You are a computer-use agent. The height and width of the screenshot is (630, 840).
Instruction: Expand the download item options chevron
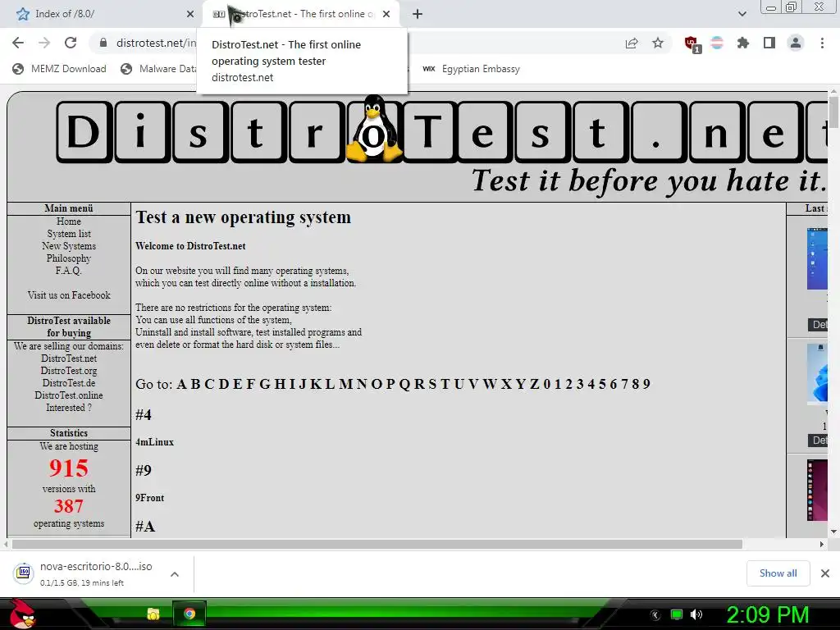tap(175, 574)
